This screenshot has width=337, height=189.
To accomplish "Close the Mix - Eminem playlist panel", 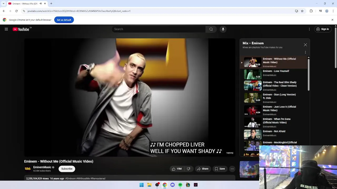I will (x=305, y=45).
